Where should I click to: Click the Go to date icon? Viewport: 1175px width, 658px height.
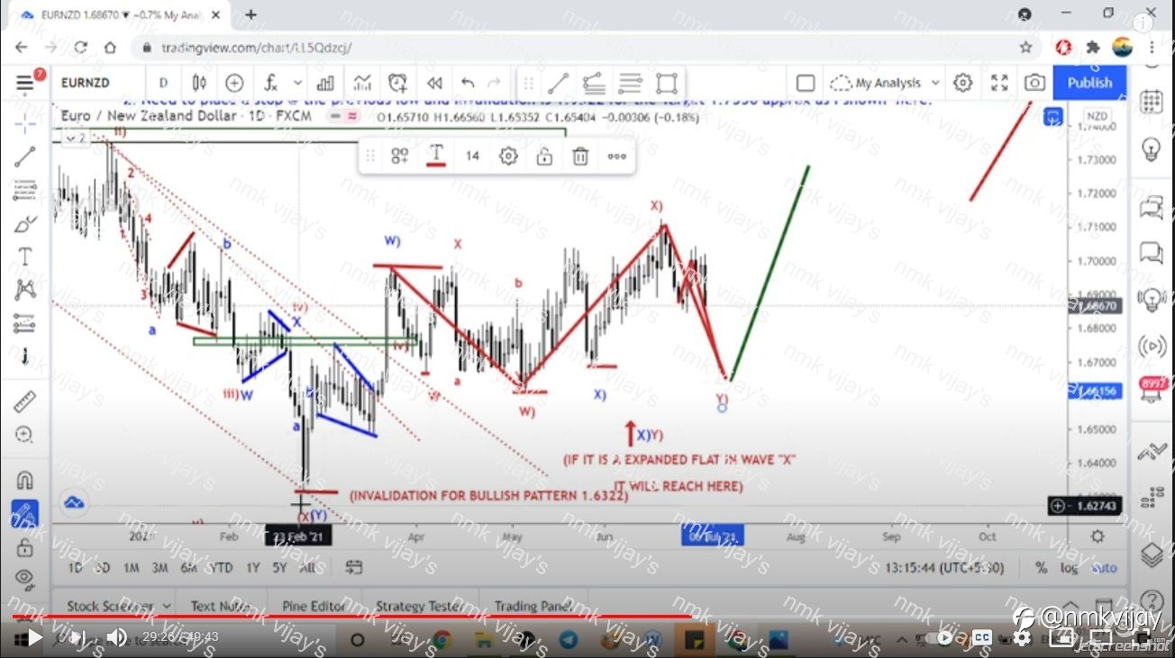(x=353, y=568)
